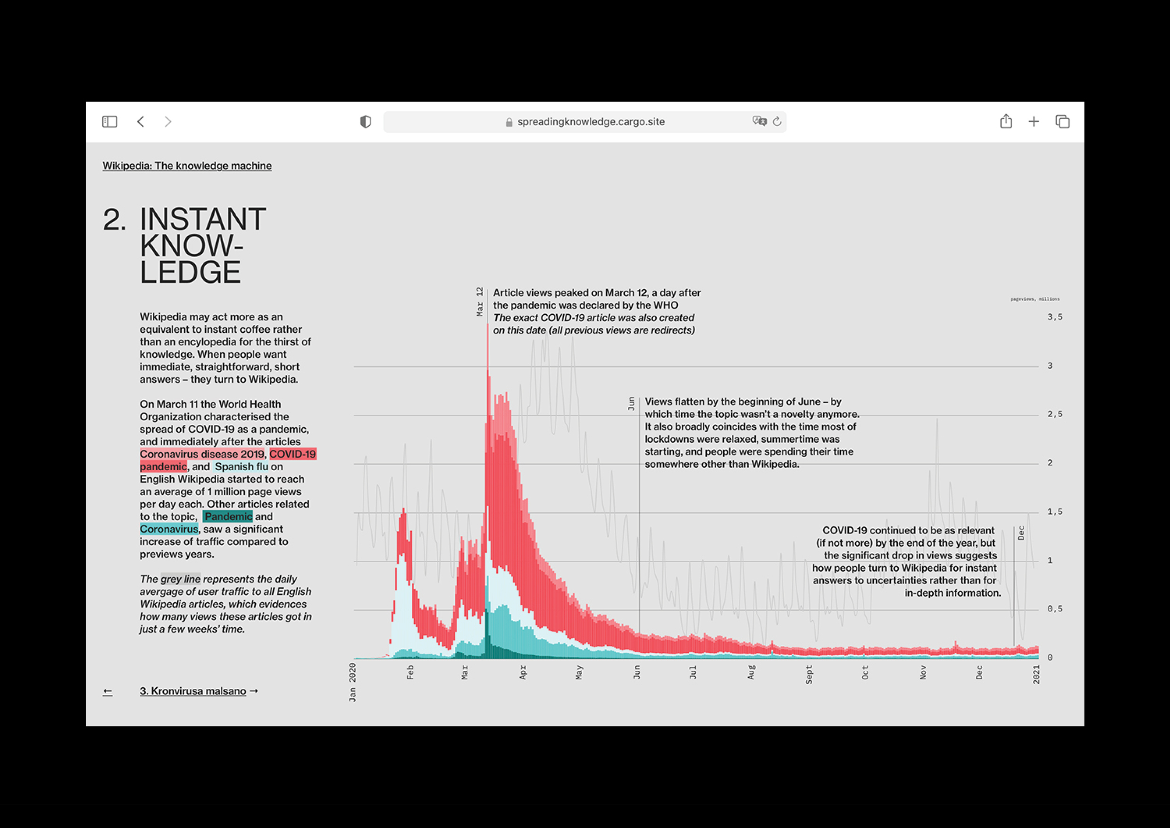Go back with the browser back arrow
Screen dimensions: 1170x828
[x=141, y=121]
